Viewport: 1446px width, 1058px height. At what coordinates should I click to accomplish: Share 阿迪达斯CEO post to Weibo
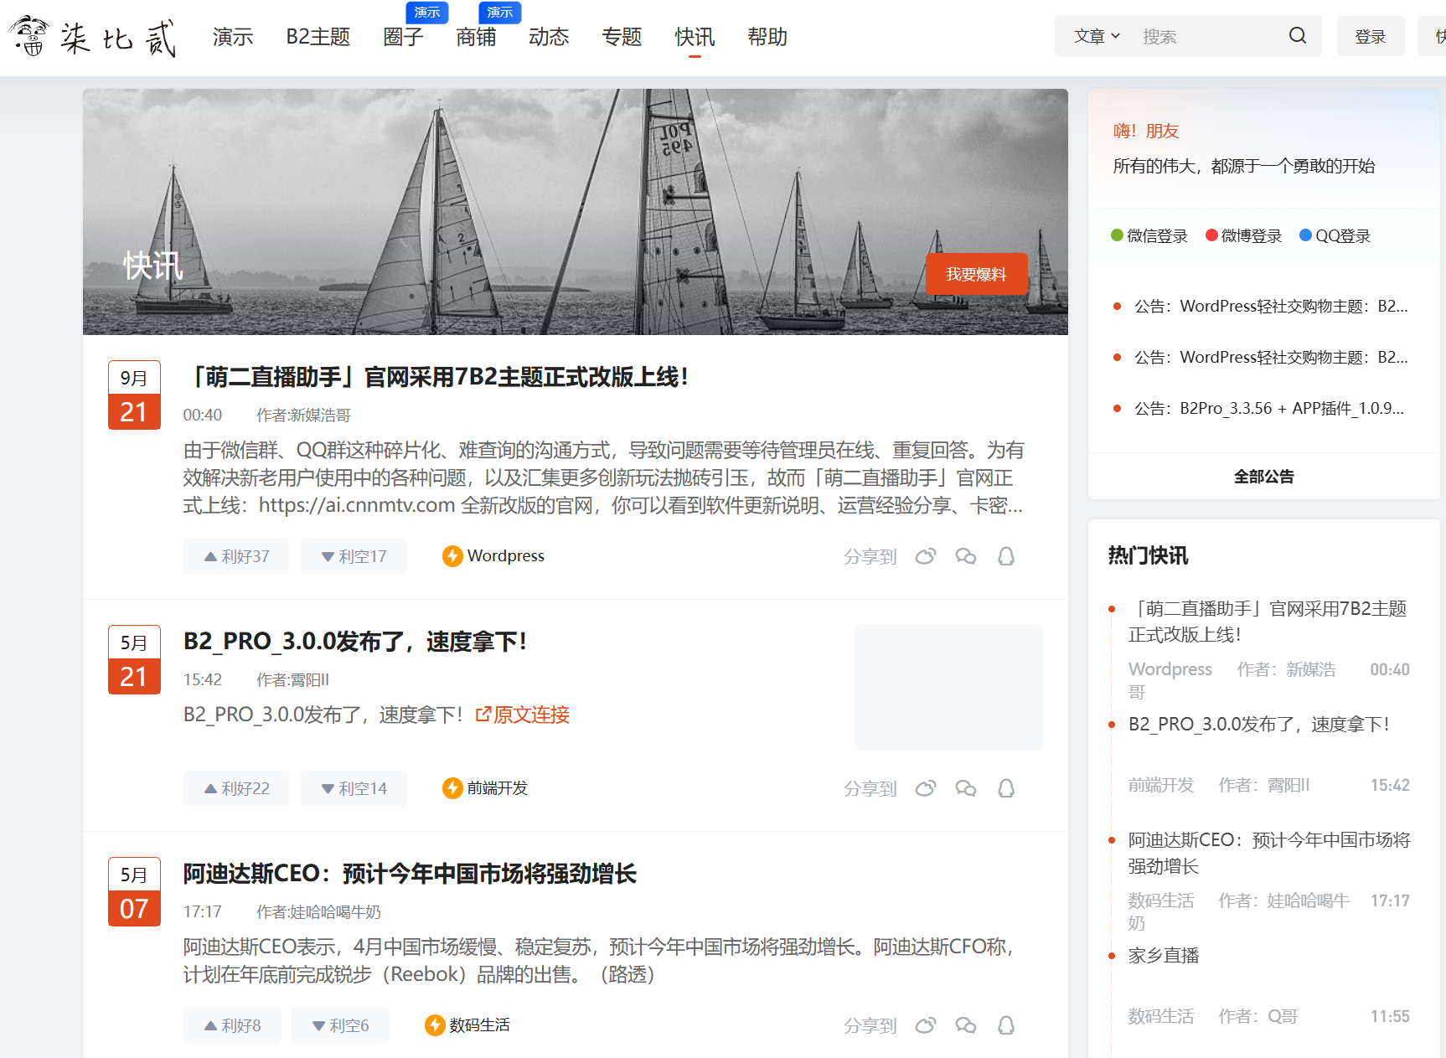point(925,1025)
